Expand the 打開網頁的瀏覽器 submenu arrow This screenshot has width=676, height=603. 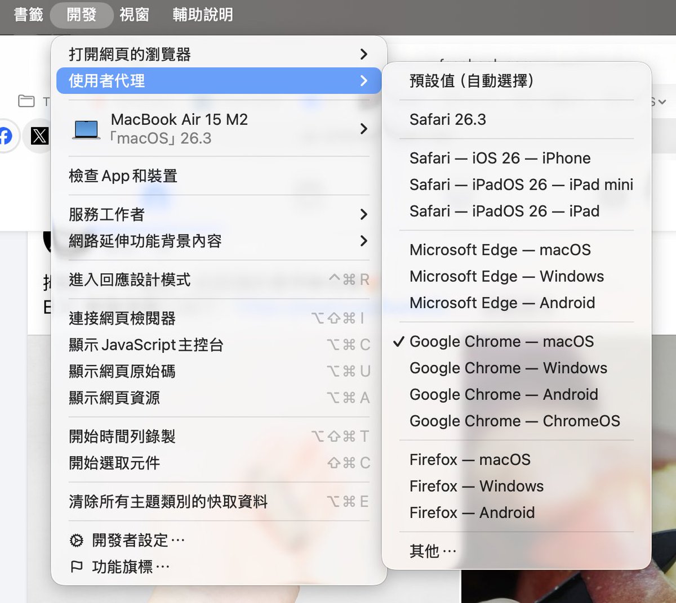coord(364,54)
